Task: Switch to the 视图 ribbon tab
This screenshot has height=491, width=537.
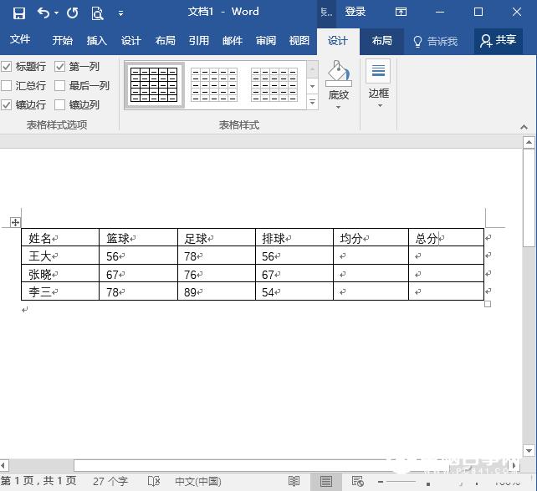Action: click(x=299, y=41)
